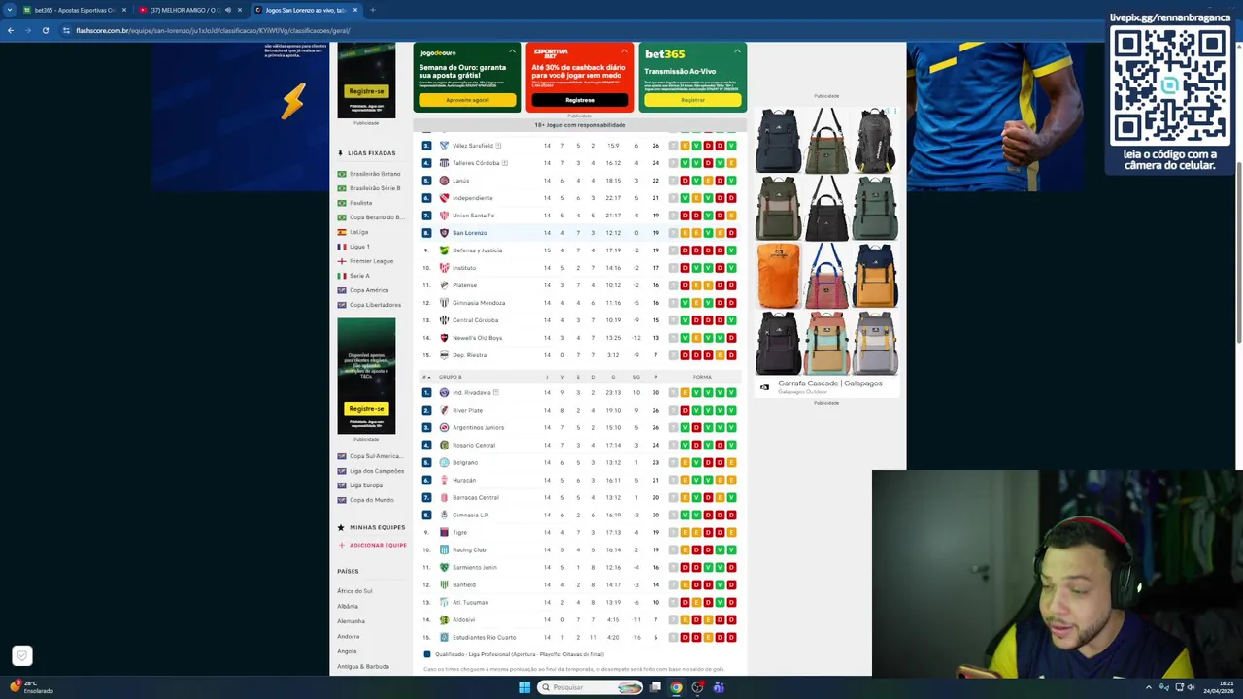This screenshot has width=1243, height=699.
Task: Click the Windows taskbar Pesquisar search box
Action: coord(590,687)
